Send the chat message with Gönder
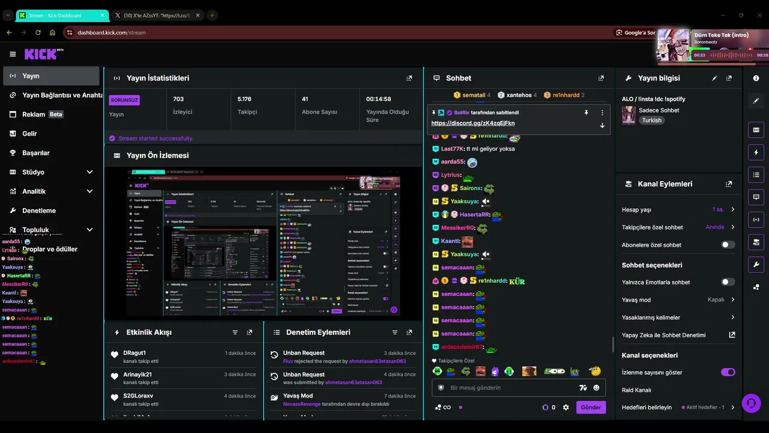The height and width of the screenshot is (433, 769). pos(591,407)
